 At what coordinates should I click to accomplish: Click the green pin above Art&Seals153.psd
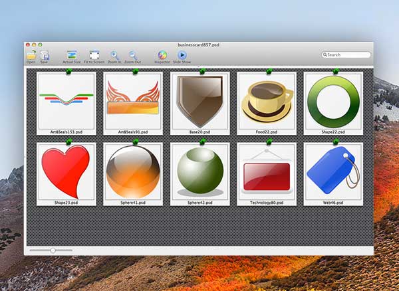[x=69, y=71]
